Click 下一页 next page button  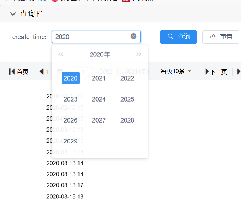(216, 72)
